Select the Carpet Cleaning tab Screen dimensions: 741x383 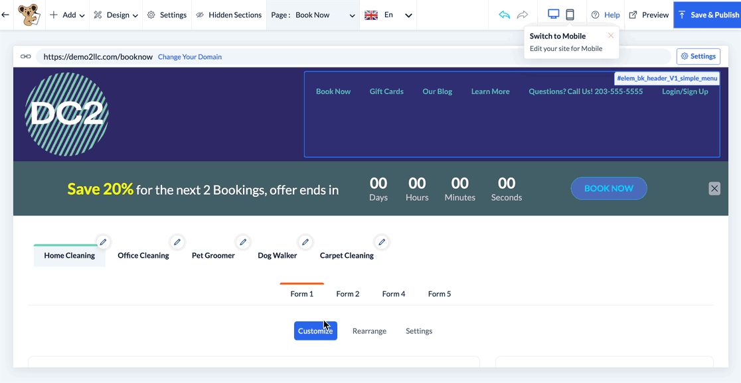click(347, 256)
